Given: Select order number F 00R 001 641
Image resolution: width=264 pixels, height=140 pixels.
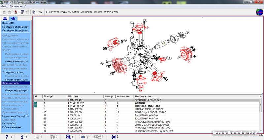Looking at the screenshot, I should 75,116.
